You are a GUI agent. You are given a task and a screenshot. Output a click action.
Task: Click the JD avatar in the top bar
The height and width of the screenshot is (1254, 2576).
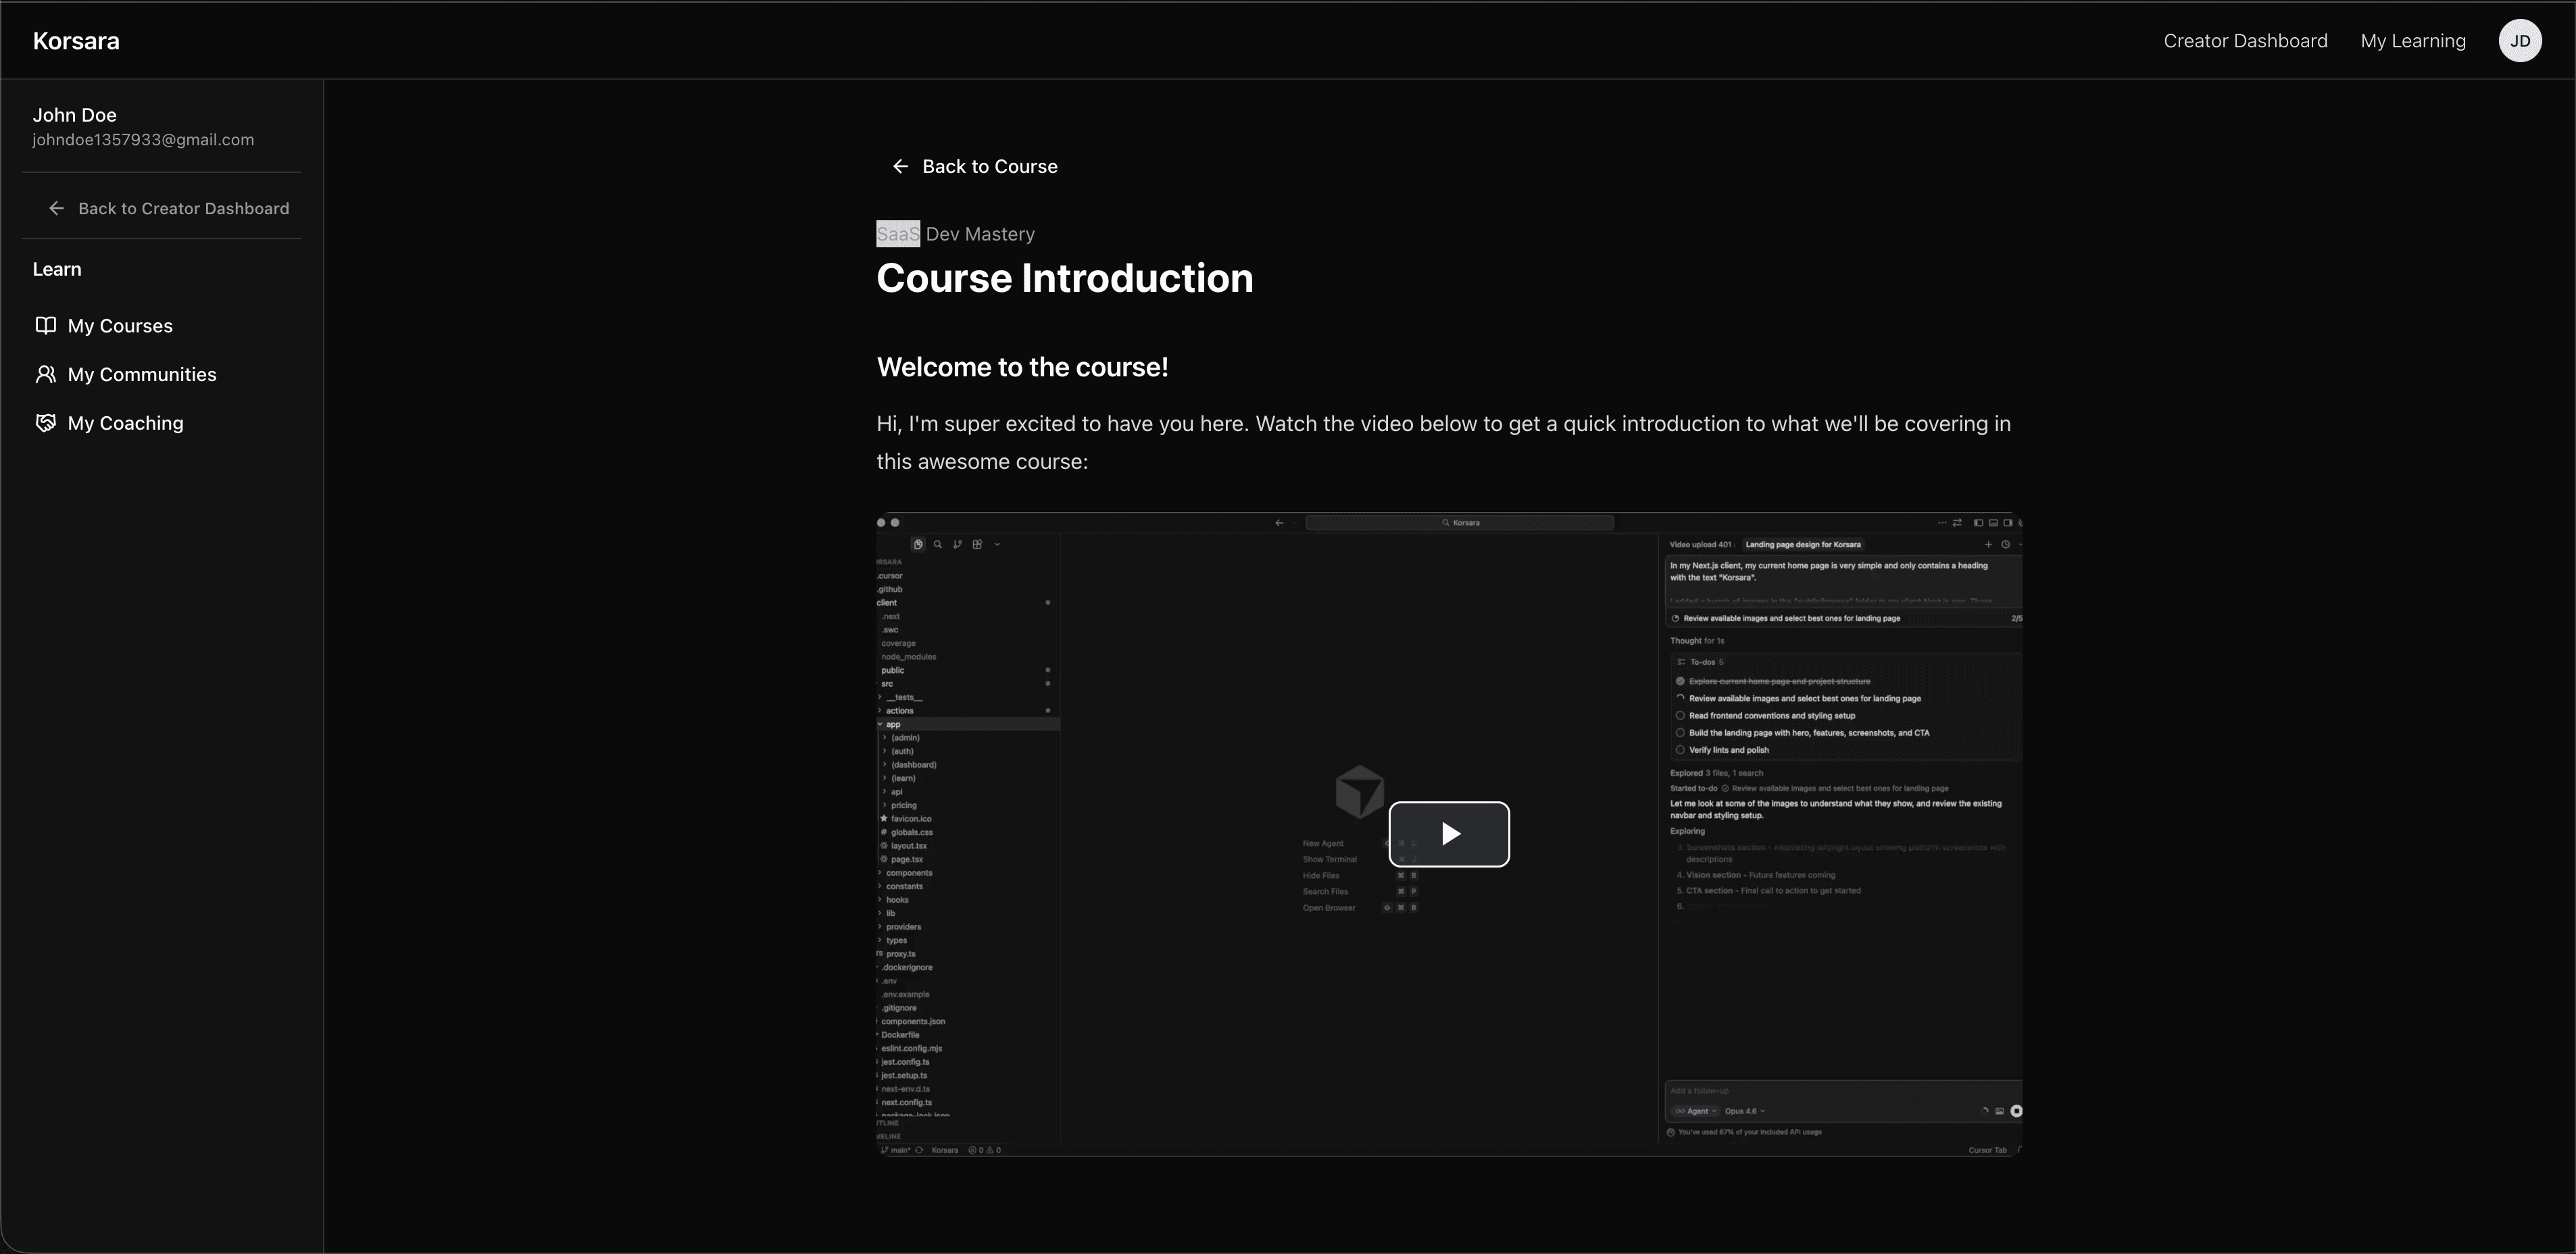pyautogui.click(x=2520, y=40)
